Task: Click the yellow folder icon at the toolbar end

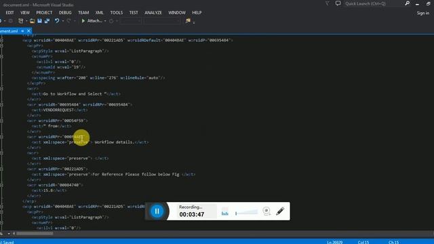Action: tap(189, 21)
